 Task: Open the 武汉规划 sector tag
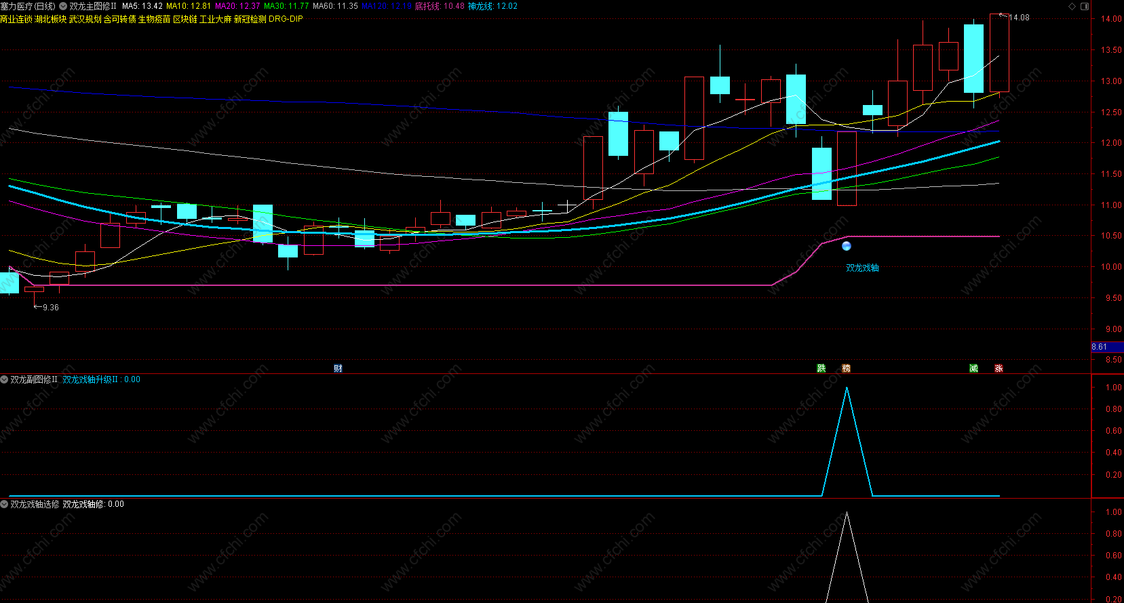[85, 19]
